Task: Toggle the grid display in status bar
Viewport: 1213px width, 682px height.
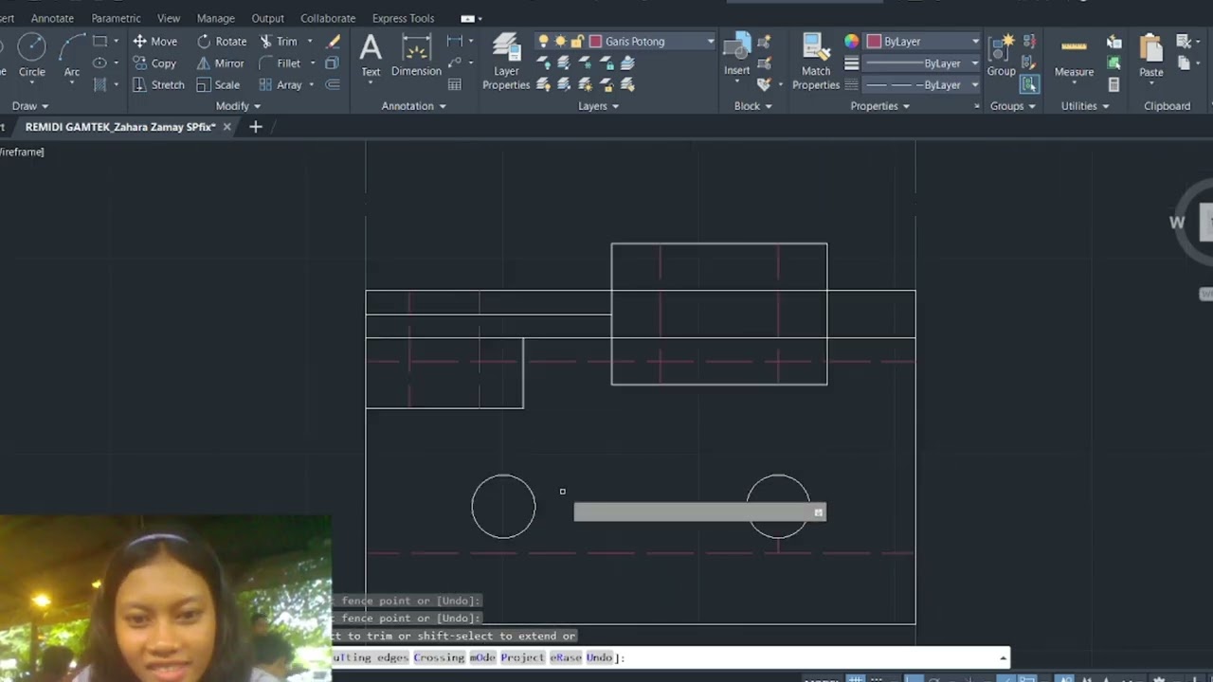Action: coord(856,678)
